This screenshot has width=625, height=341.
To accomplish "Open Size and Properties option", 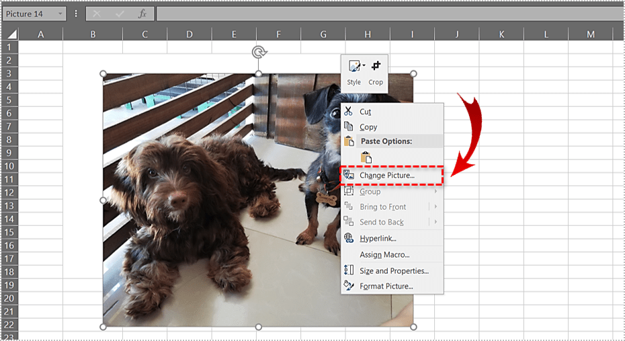I will [394, 271].
